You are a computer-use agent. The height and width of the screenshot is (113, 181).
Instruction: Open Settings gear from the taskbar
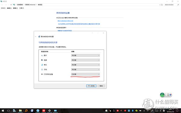(49, 111)
